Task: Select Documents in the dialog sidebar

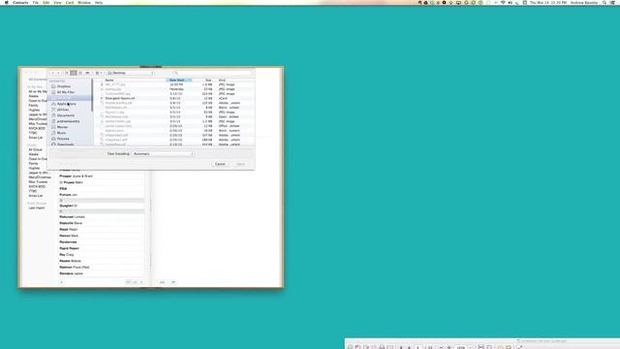Action: pos(65,115)
